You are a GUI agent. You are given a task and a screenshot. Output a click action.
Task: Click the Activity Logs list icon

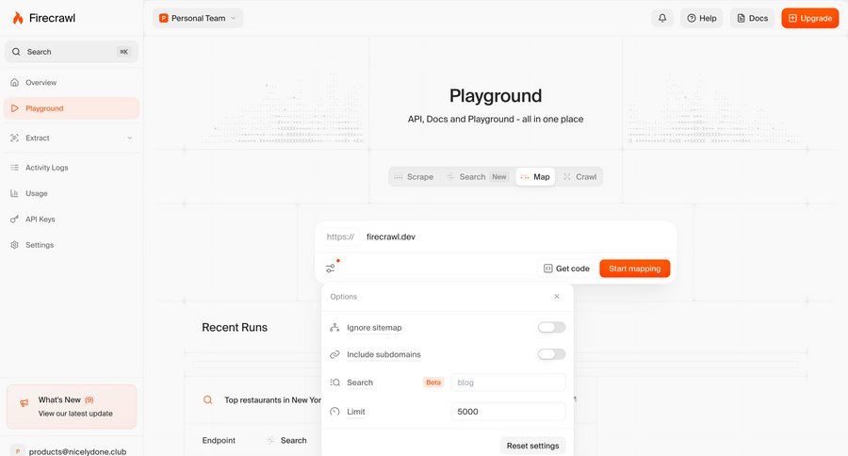14,168
